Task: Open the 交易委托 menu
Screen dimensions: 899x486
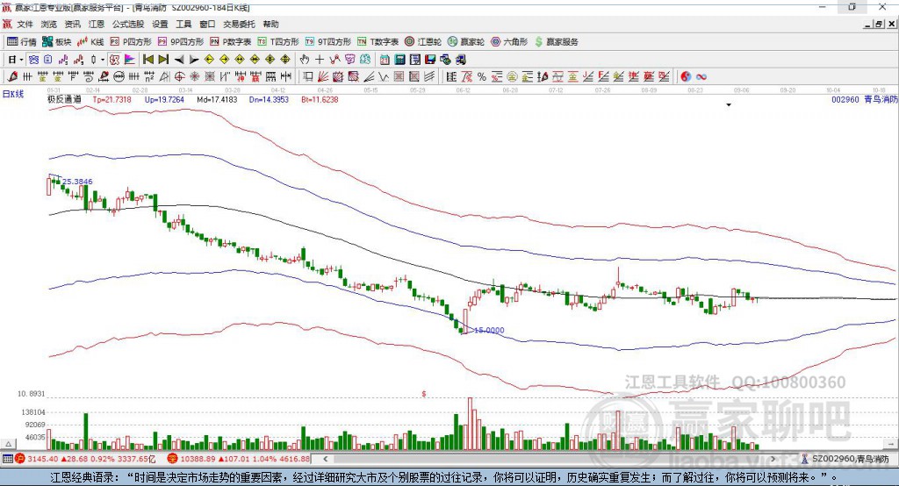Action: click(239, 24)
